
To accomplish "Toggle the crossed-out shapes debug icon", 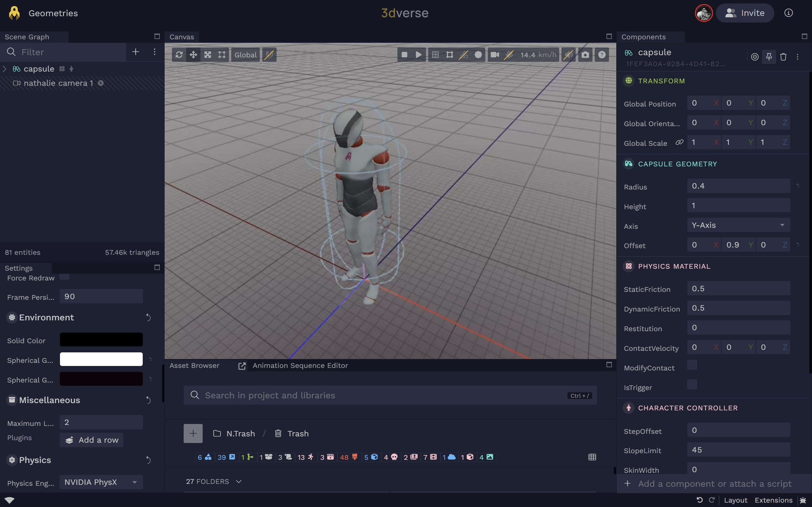I will coord(464,55).
